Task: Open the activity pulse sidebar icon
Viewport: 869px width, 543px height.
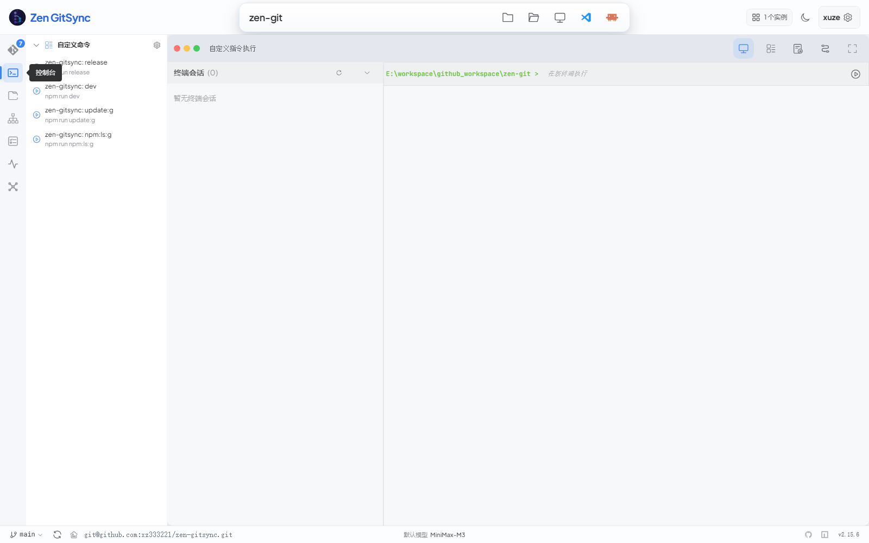Action: 13,164
